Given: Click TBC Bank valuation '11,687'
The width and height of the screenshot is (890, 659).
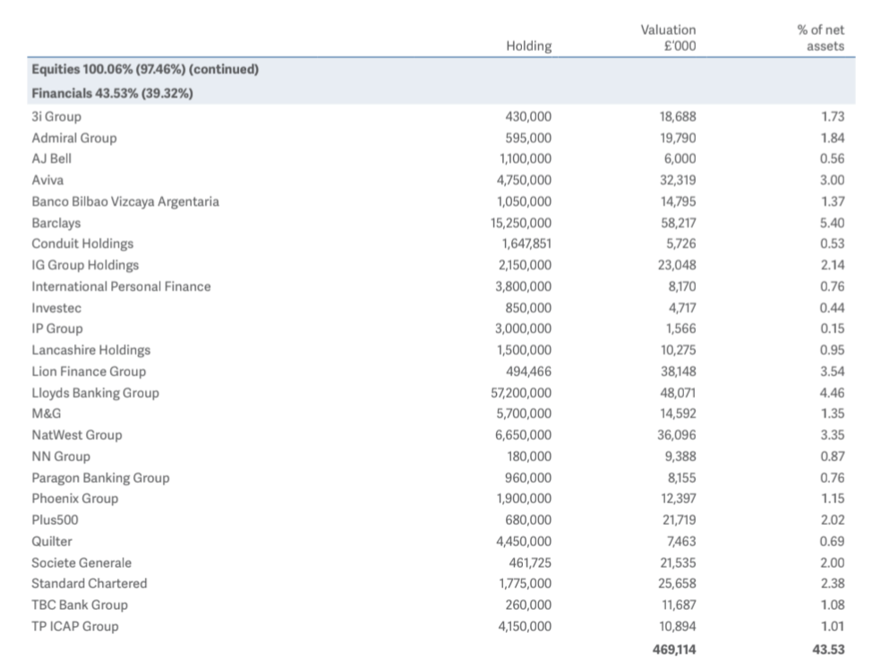Looking at the screenshot, I should pos(679,605).
